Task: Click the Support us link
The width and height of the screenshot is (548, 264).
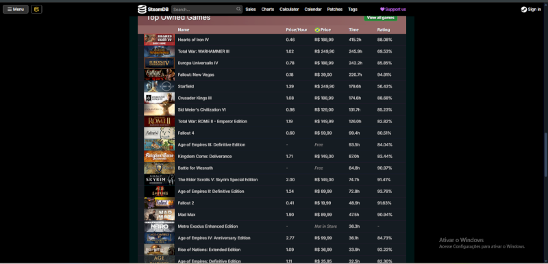Action: [393, 10]
